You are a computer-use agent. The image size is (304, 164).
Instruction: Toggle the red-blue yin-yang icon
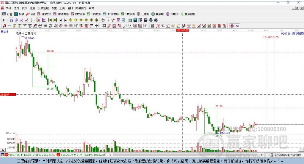tap(232, 26)
